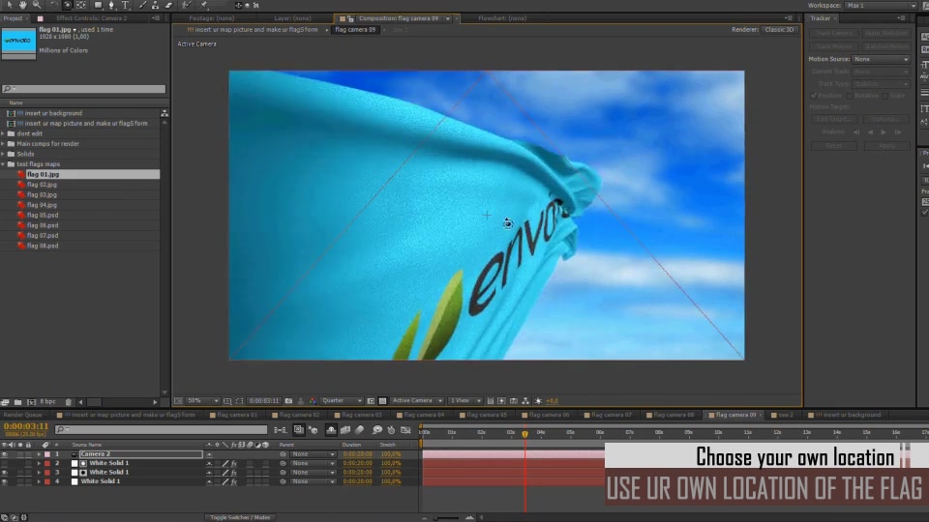The height and width of the screenshot is (522, 929).
Task: Click the timeline zoom slider
Action: pyautogui.click(x=447, y=518)
